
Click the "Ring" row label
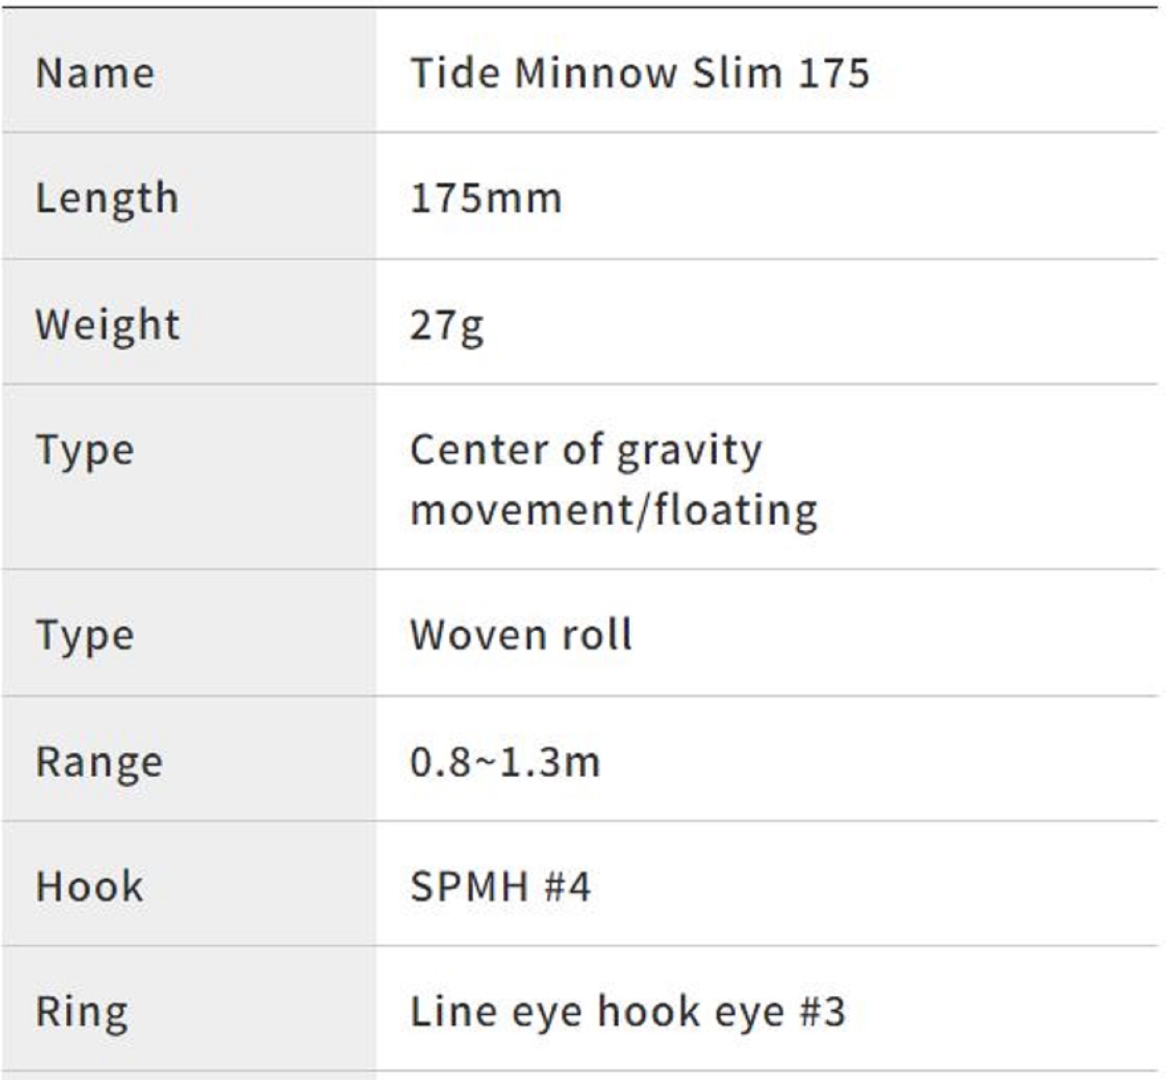coord(82,1012)
